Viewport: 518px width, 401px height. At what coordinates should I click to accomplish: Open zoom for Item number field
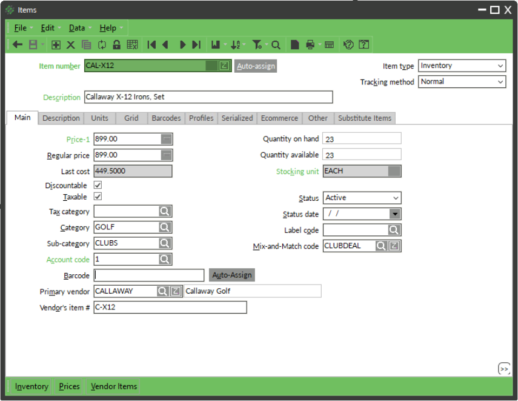click(224, 66)
